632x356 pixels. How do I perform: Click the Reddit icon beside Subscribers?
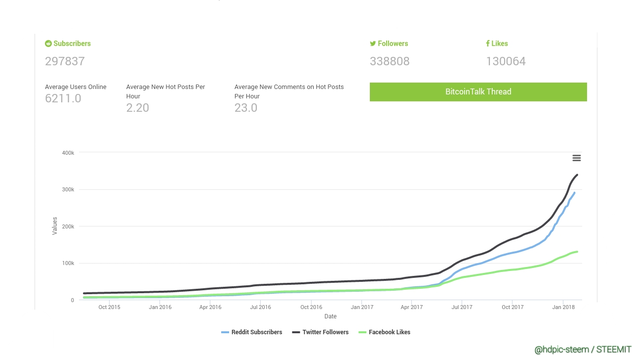point(48,44)
